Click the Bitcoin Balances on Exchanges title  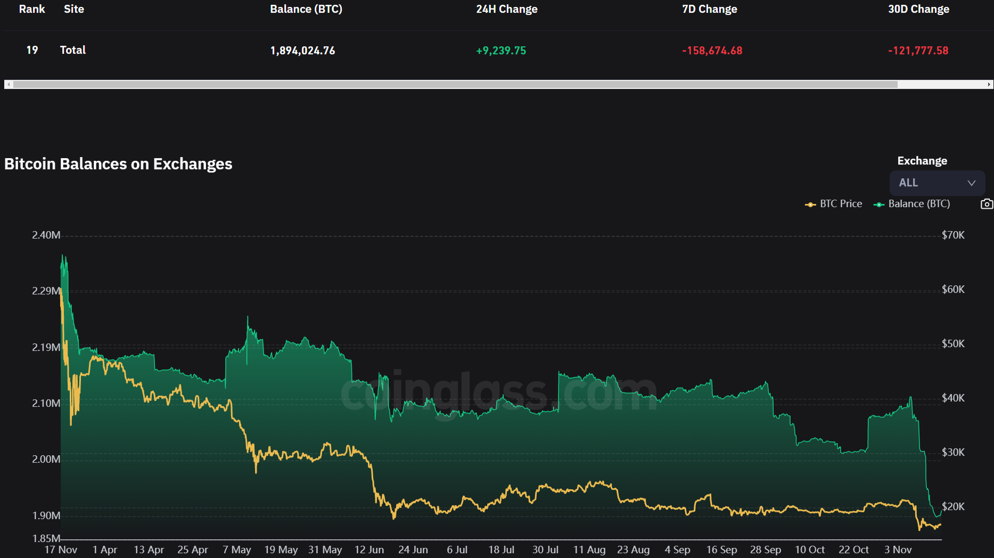pos(118,164)
